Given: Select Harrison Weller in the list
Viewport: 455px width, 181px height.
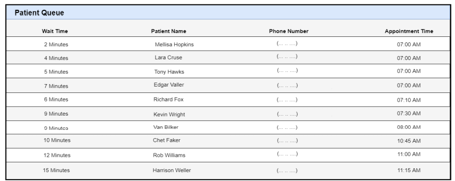Looking at the screenshot, I should [172, 170].
